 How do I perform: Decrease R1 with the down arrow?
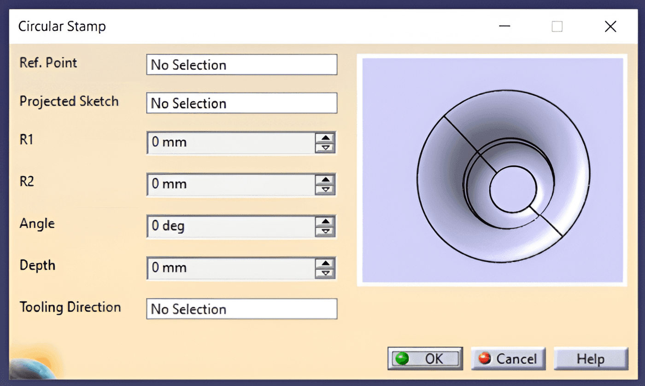point(326,148)
